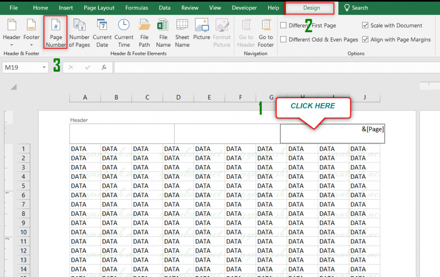The width and height of the screenshot is (440, 277).
Task: Insert the Page Number header element
Action: [55, 32]
